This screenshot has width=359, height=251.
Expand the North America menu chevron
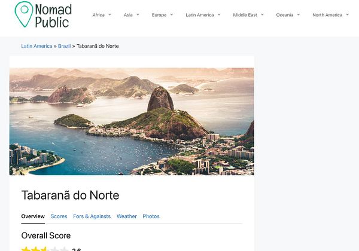(x=347, y=14)
